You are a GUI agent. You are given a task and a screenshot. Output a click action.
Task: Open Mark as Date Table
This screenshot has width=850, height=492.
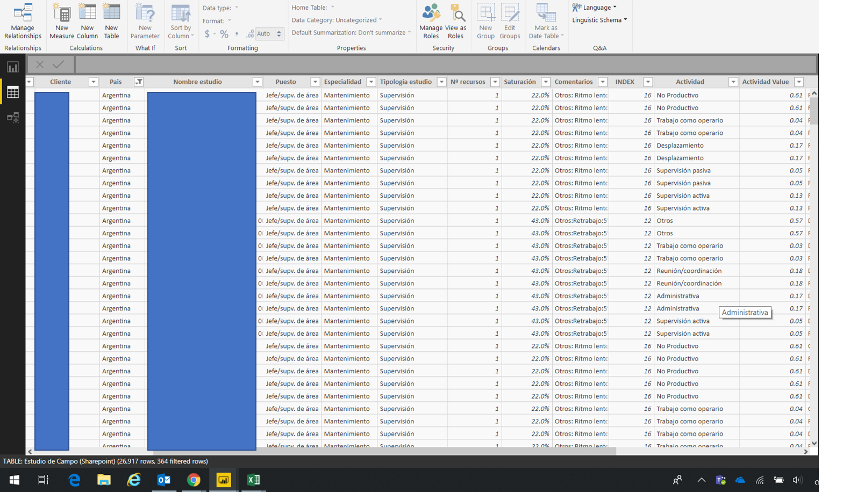[546, 21]
